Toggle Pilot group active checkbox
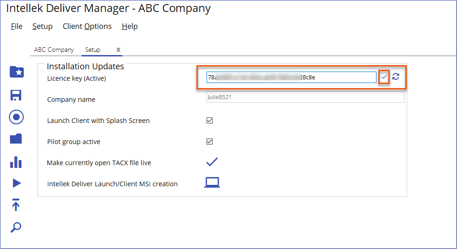The width and height of the screenshot is (458, 250). (209, 142)
